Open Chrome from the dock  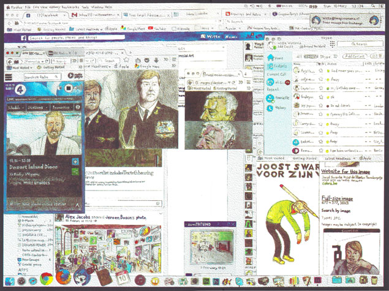click(47, 279)
